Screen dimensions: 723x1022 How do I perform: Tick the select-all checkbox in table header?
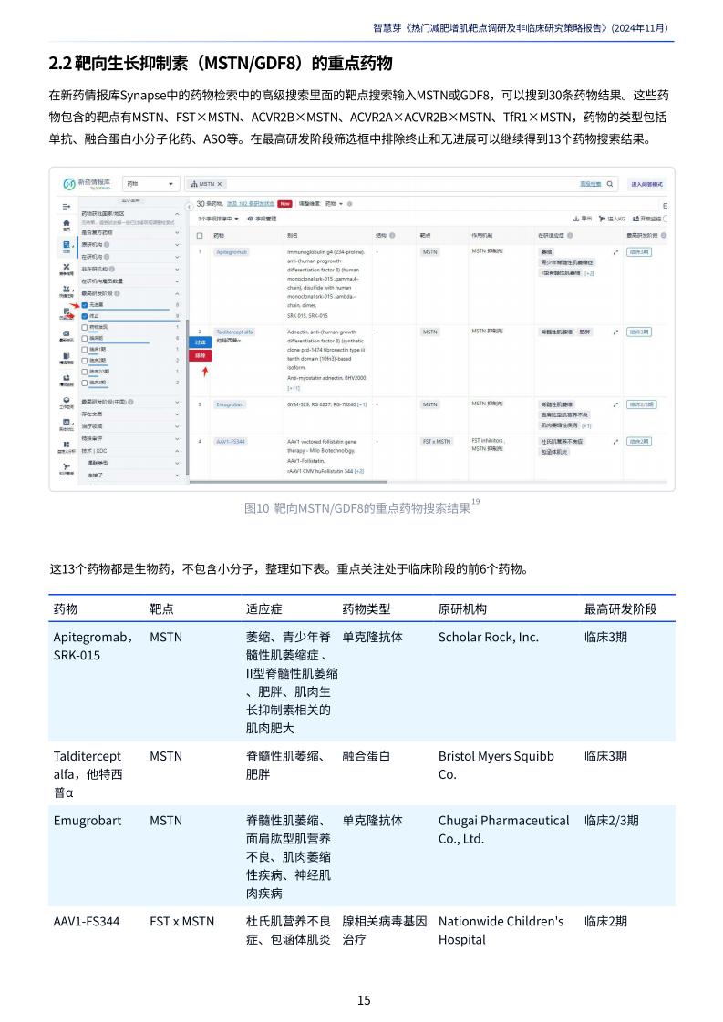coord(200,235)
